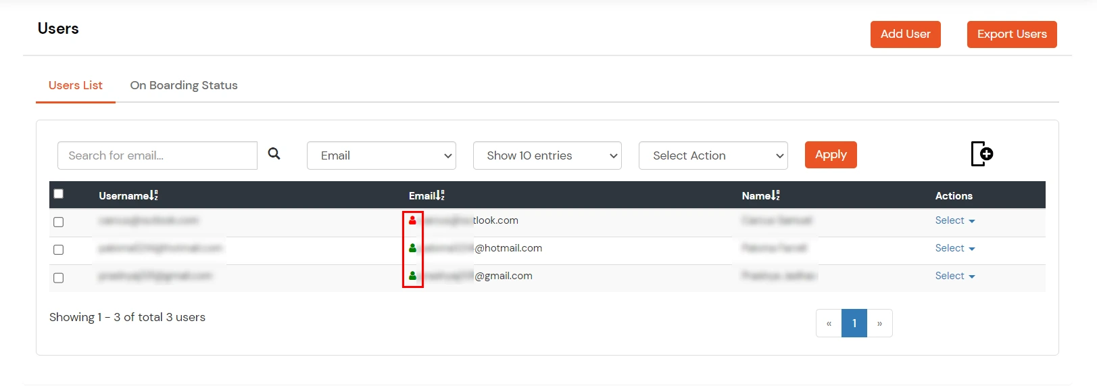Go to previous page with « button
1097x386 pixels.
pyautogui.click(x=829, y=323)
